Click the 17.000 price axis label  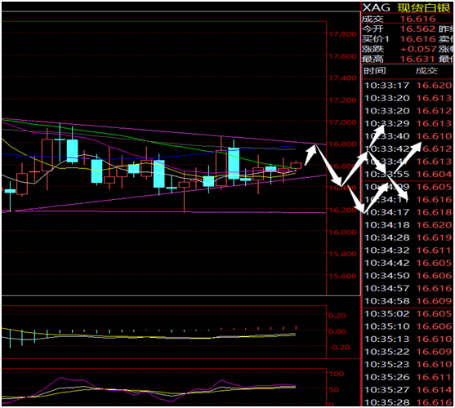point(342,122)
